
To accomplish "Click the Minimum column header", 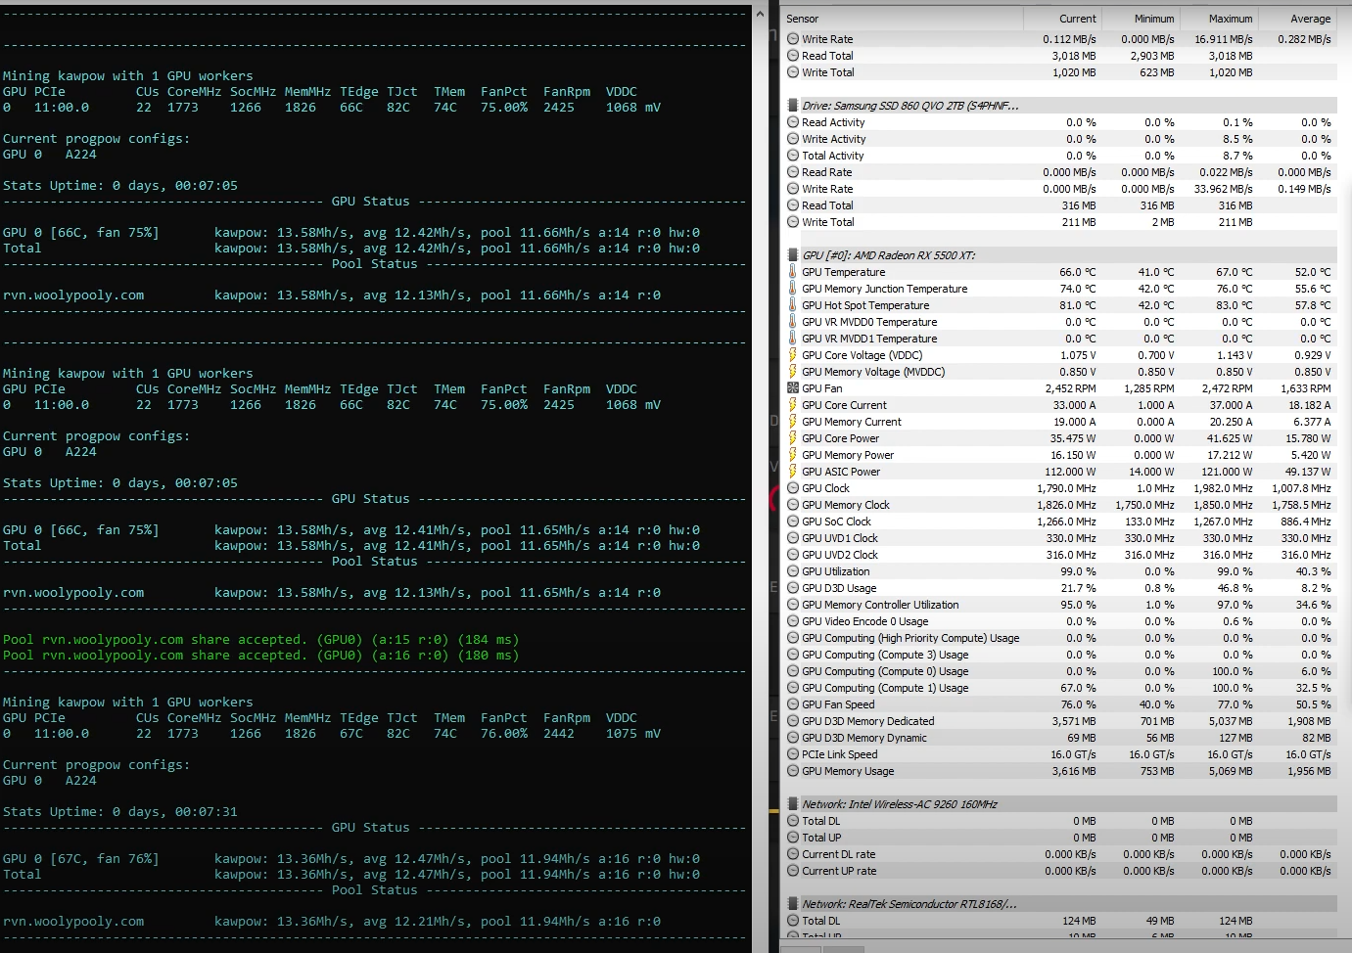I will [x=1142, y=19].
